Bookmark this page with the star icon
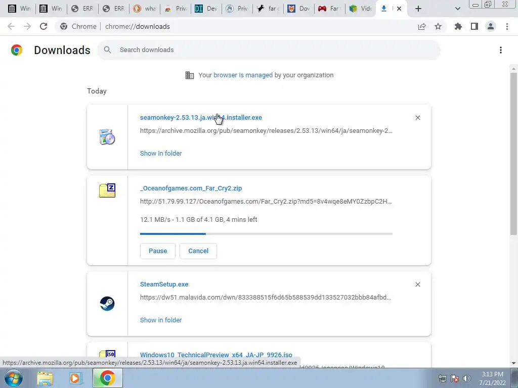 [438, 26]
